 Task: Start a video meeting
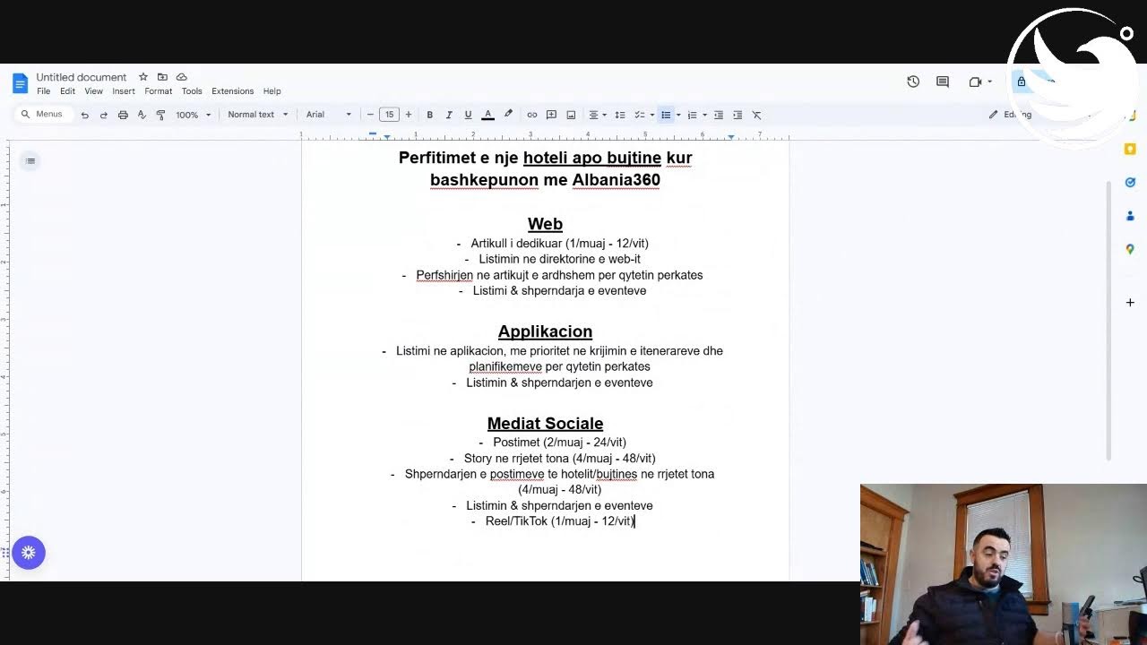pyautogui.click(x=975, y=82)
